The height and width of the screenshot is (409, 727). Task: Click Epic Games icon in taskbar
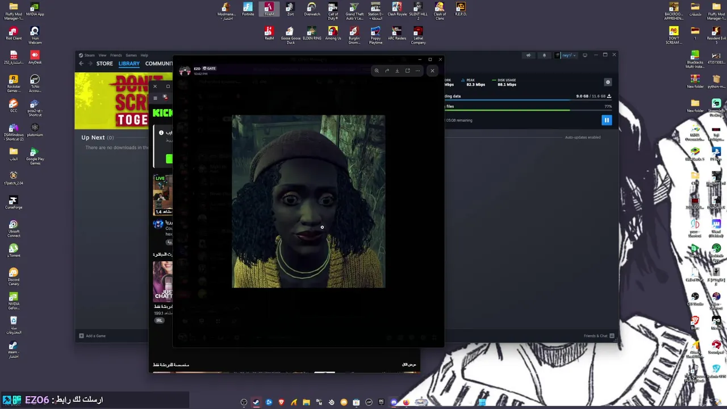coord(381,402)
